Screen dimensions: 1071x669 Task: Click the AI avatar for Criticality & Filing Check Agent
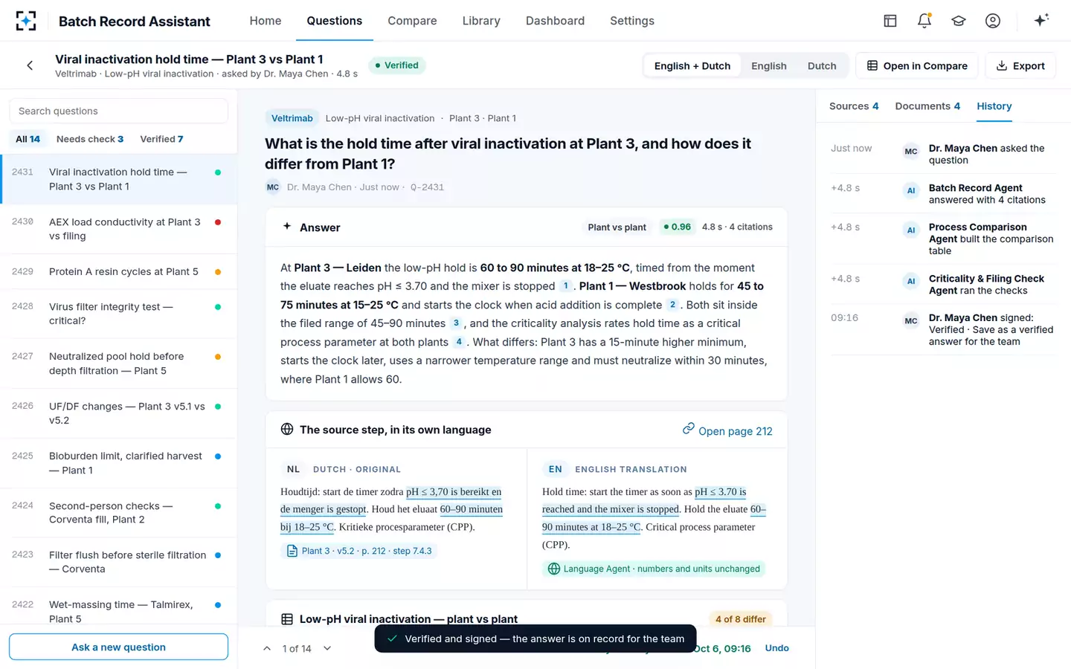coord(911,282)
